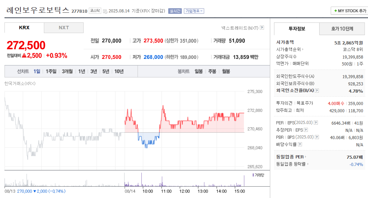The height and width of the screenshot is (198, 368).
Task: Select 3개월 line chart period
Action: click(x=67, y=71)
